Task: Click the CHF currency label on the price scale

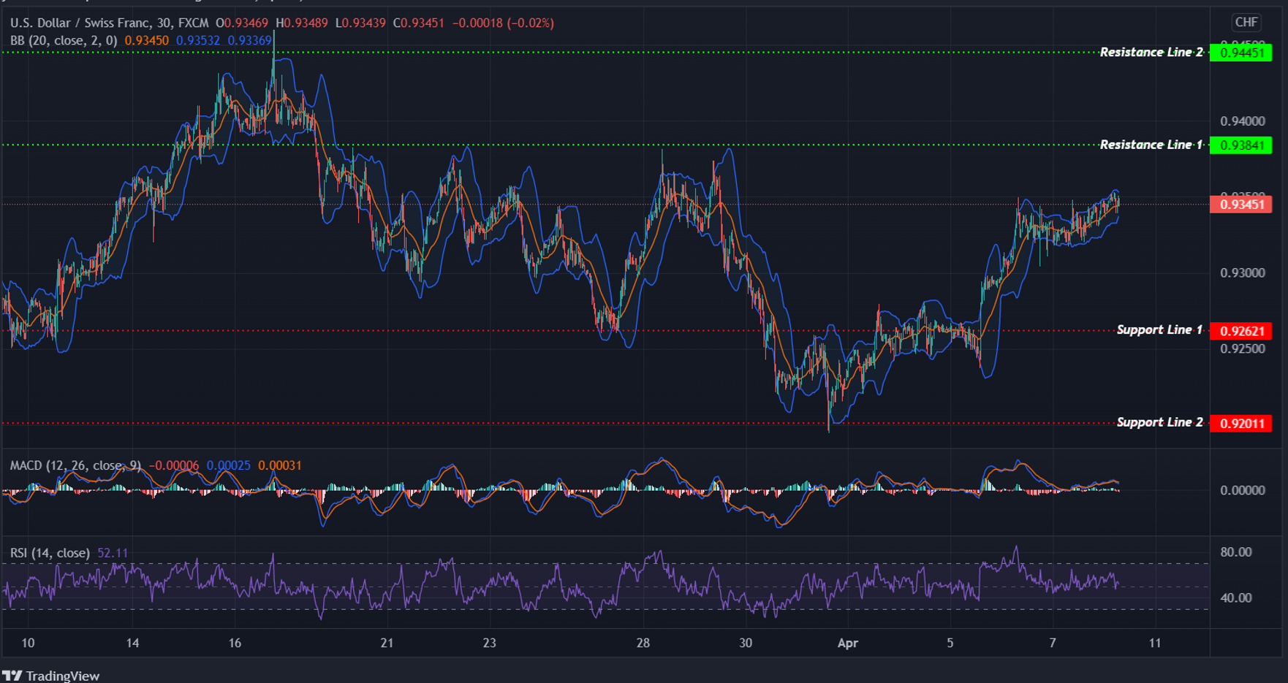Action: [1247, 23]
